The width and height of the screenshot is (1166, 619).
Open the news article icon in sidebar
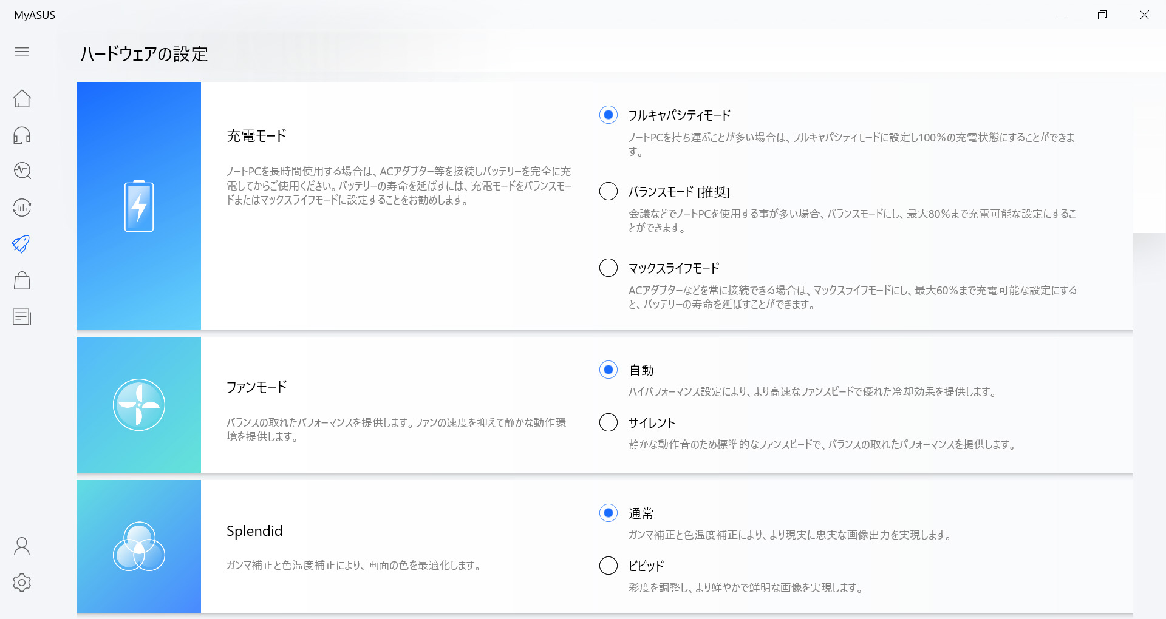22,316
